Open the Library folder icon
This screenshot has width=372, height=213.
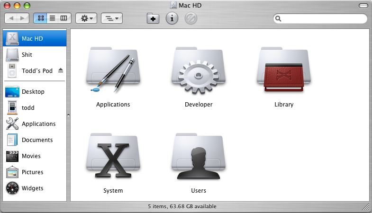[284, 69]
